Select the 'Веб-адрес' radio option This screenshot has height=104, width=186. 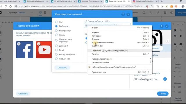click(56, 26)
